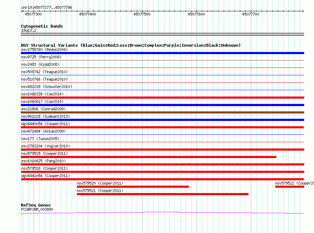Click the RefSeq Genes track heading
314x233 pixels.
36,205
